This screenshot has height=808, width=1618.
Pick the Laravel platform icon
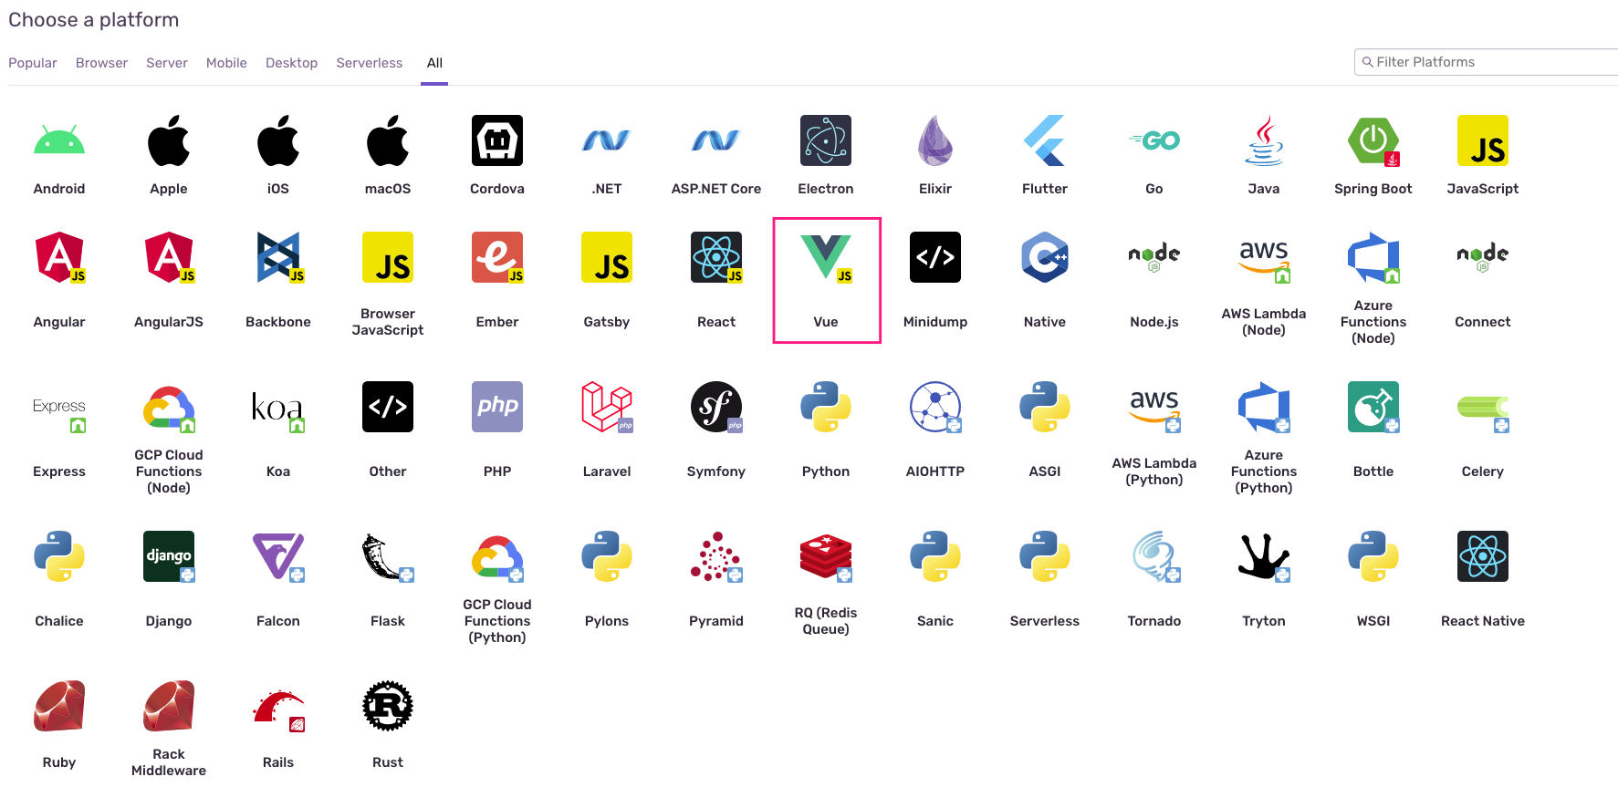[607, 407]
